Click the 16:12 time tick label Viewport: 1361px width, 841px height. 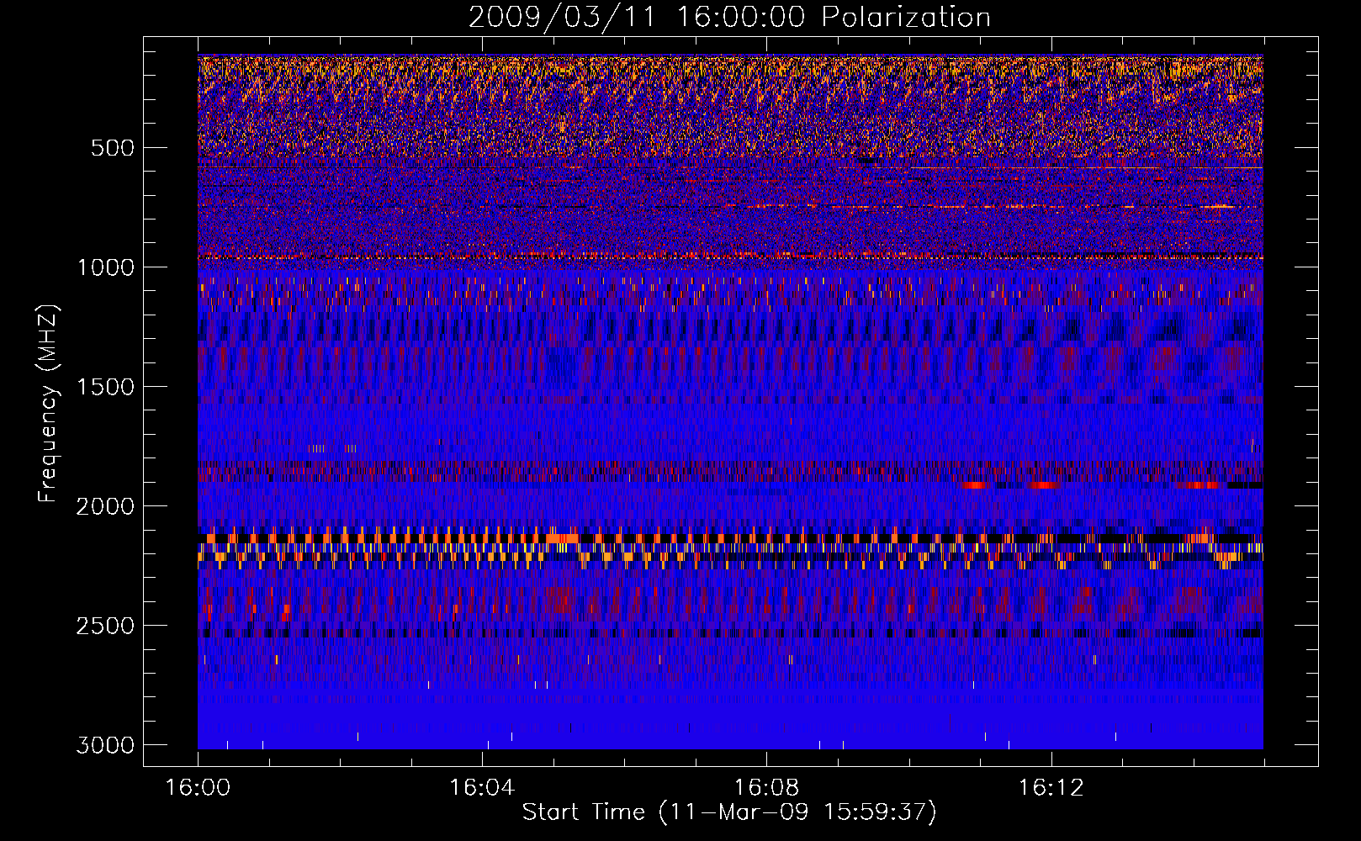click(x=1051, y=788)
